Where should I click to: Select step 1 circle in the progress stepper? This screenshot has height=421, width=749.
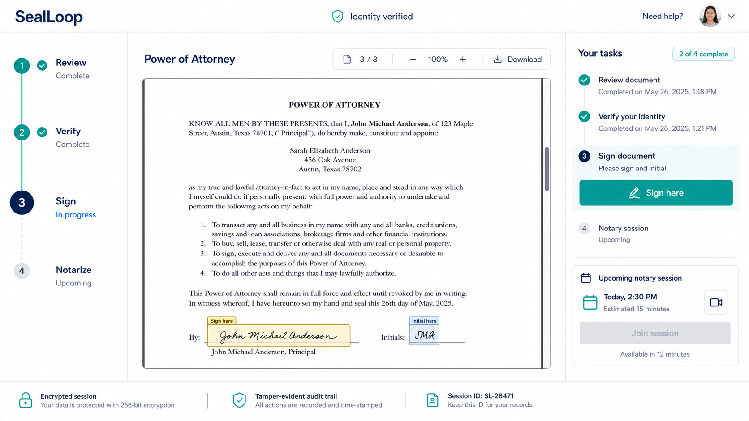tap(22, 66)
